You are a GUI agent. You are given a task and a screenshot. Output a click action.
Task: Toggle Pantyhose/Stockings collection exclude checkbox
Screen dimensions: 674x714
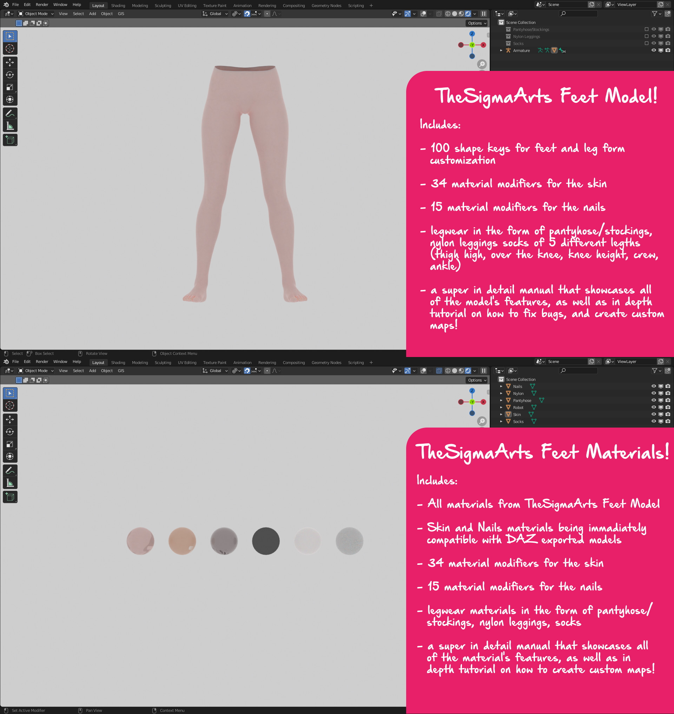tap(647, 29)
